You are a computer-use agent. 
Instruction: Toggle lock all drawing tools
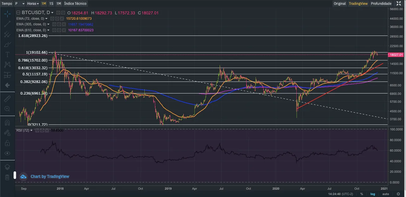coord(7,143)
